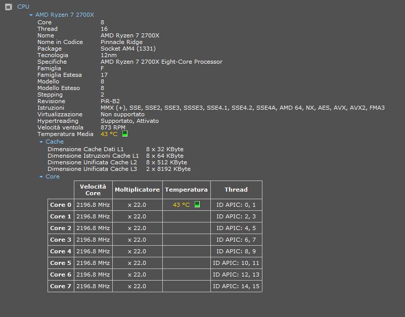Viewport: 405px width, 317px height.
Task: Click the Temperatura column header
Action: [186, 190]
